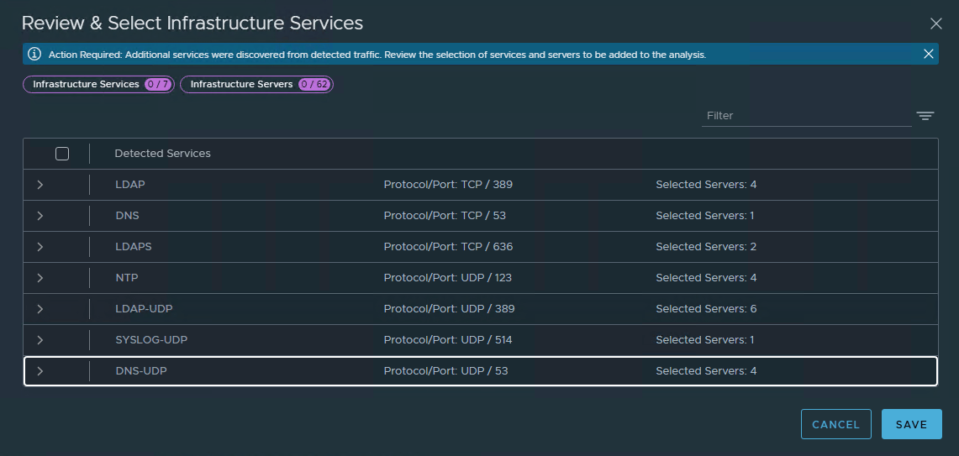This screenshot has height=456, width=959.
Task: Click the info icon in banner
Action: pos(34,54)
